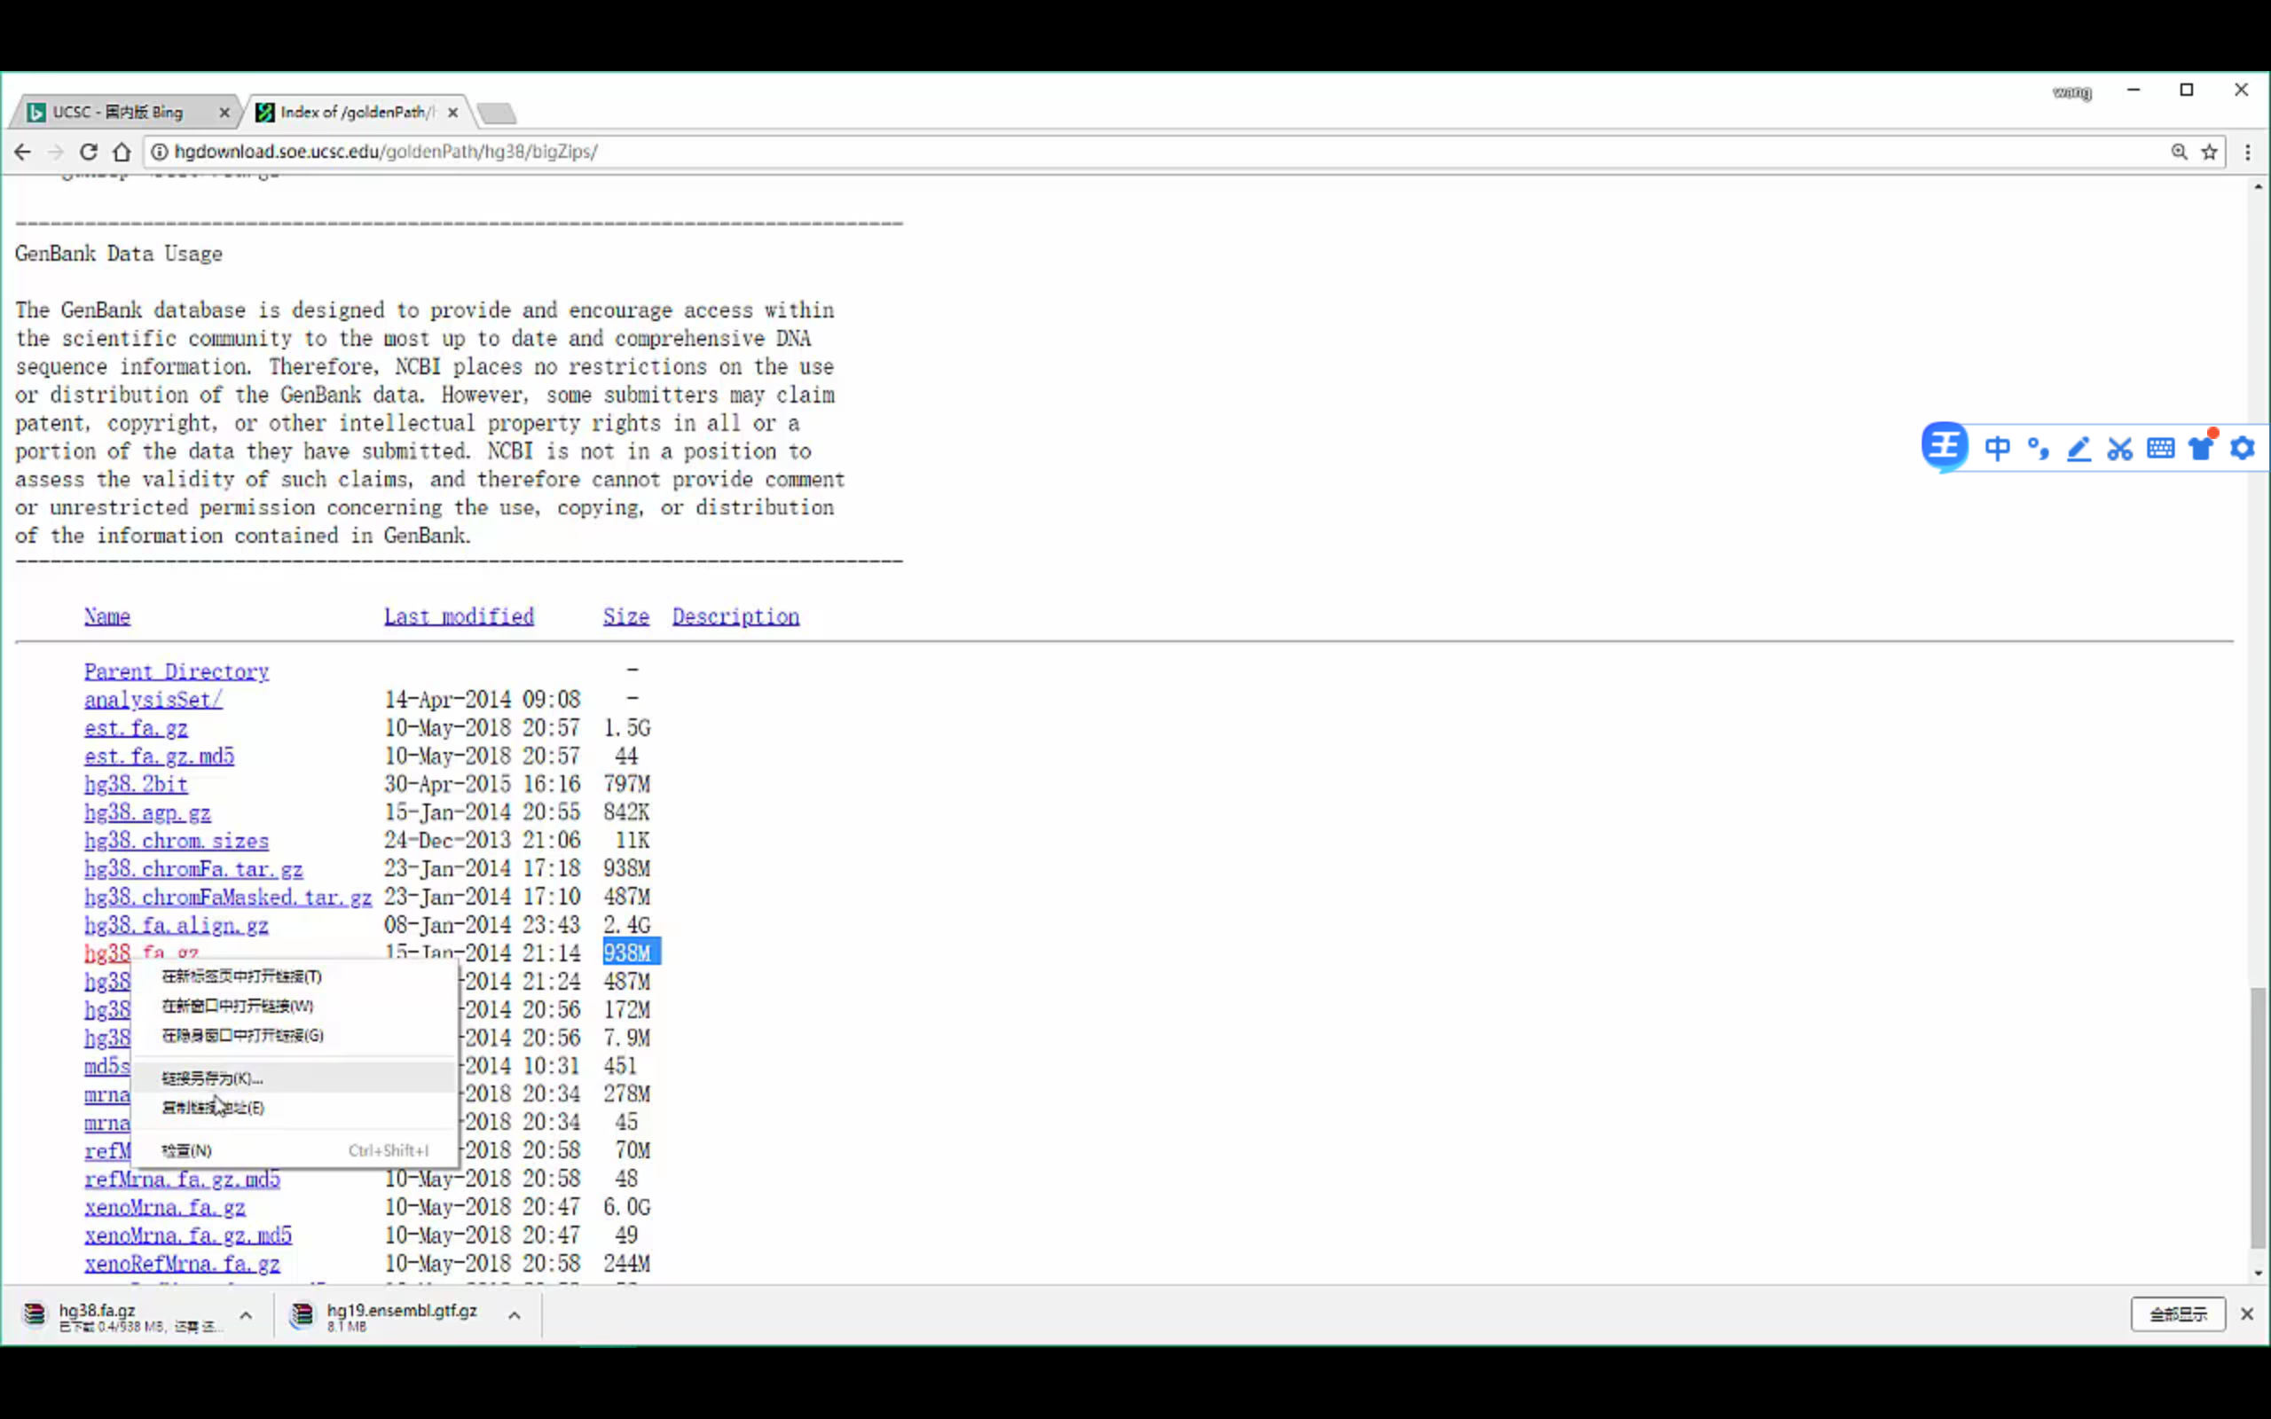Expand options for the hg38.fa.gz download
The image size is (2271, 1419).
(247, 1315)
